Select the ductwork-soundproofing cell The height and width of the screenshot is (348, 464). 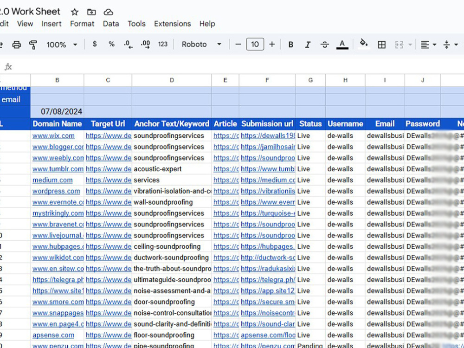pos(172,258)
